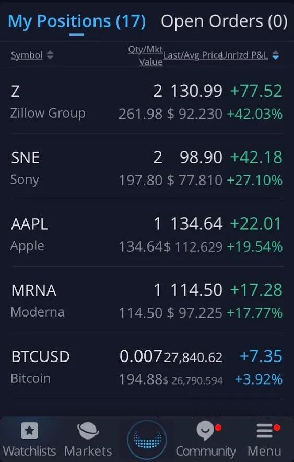Open the Watchlists star icon
Screen dimensions: 294x462
click(x=29, y=431)
